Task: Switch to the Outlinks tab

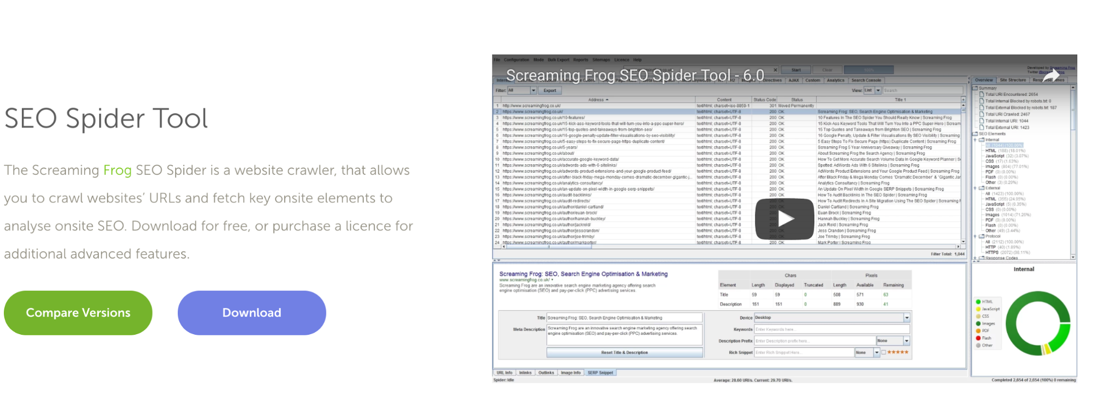Action: pyautogui.click(x=546, y=373)
